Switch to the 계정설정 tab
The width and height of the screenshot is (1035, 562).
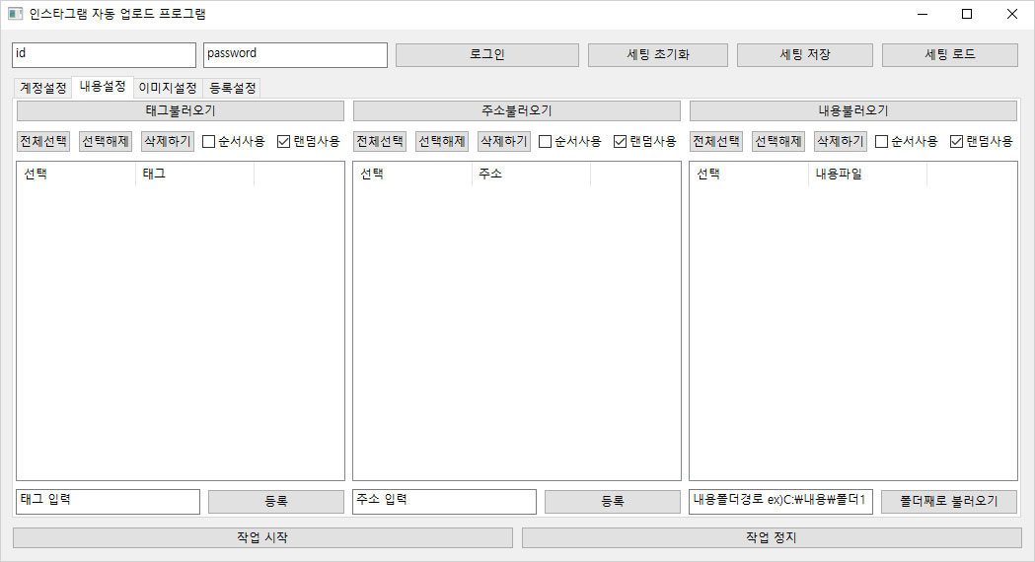tap(42, 88)
